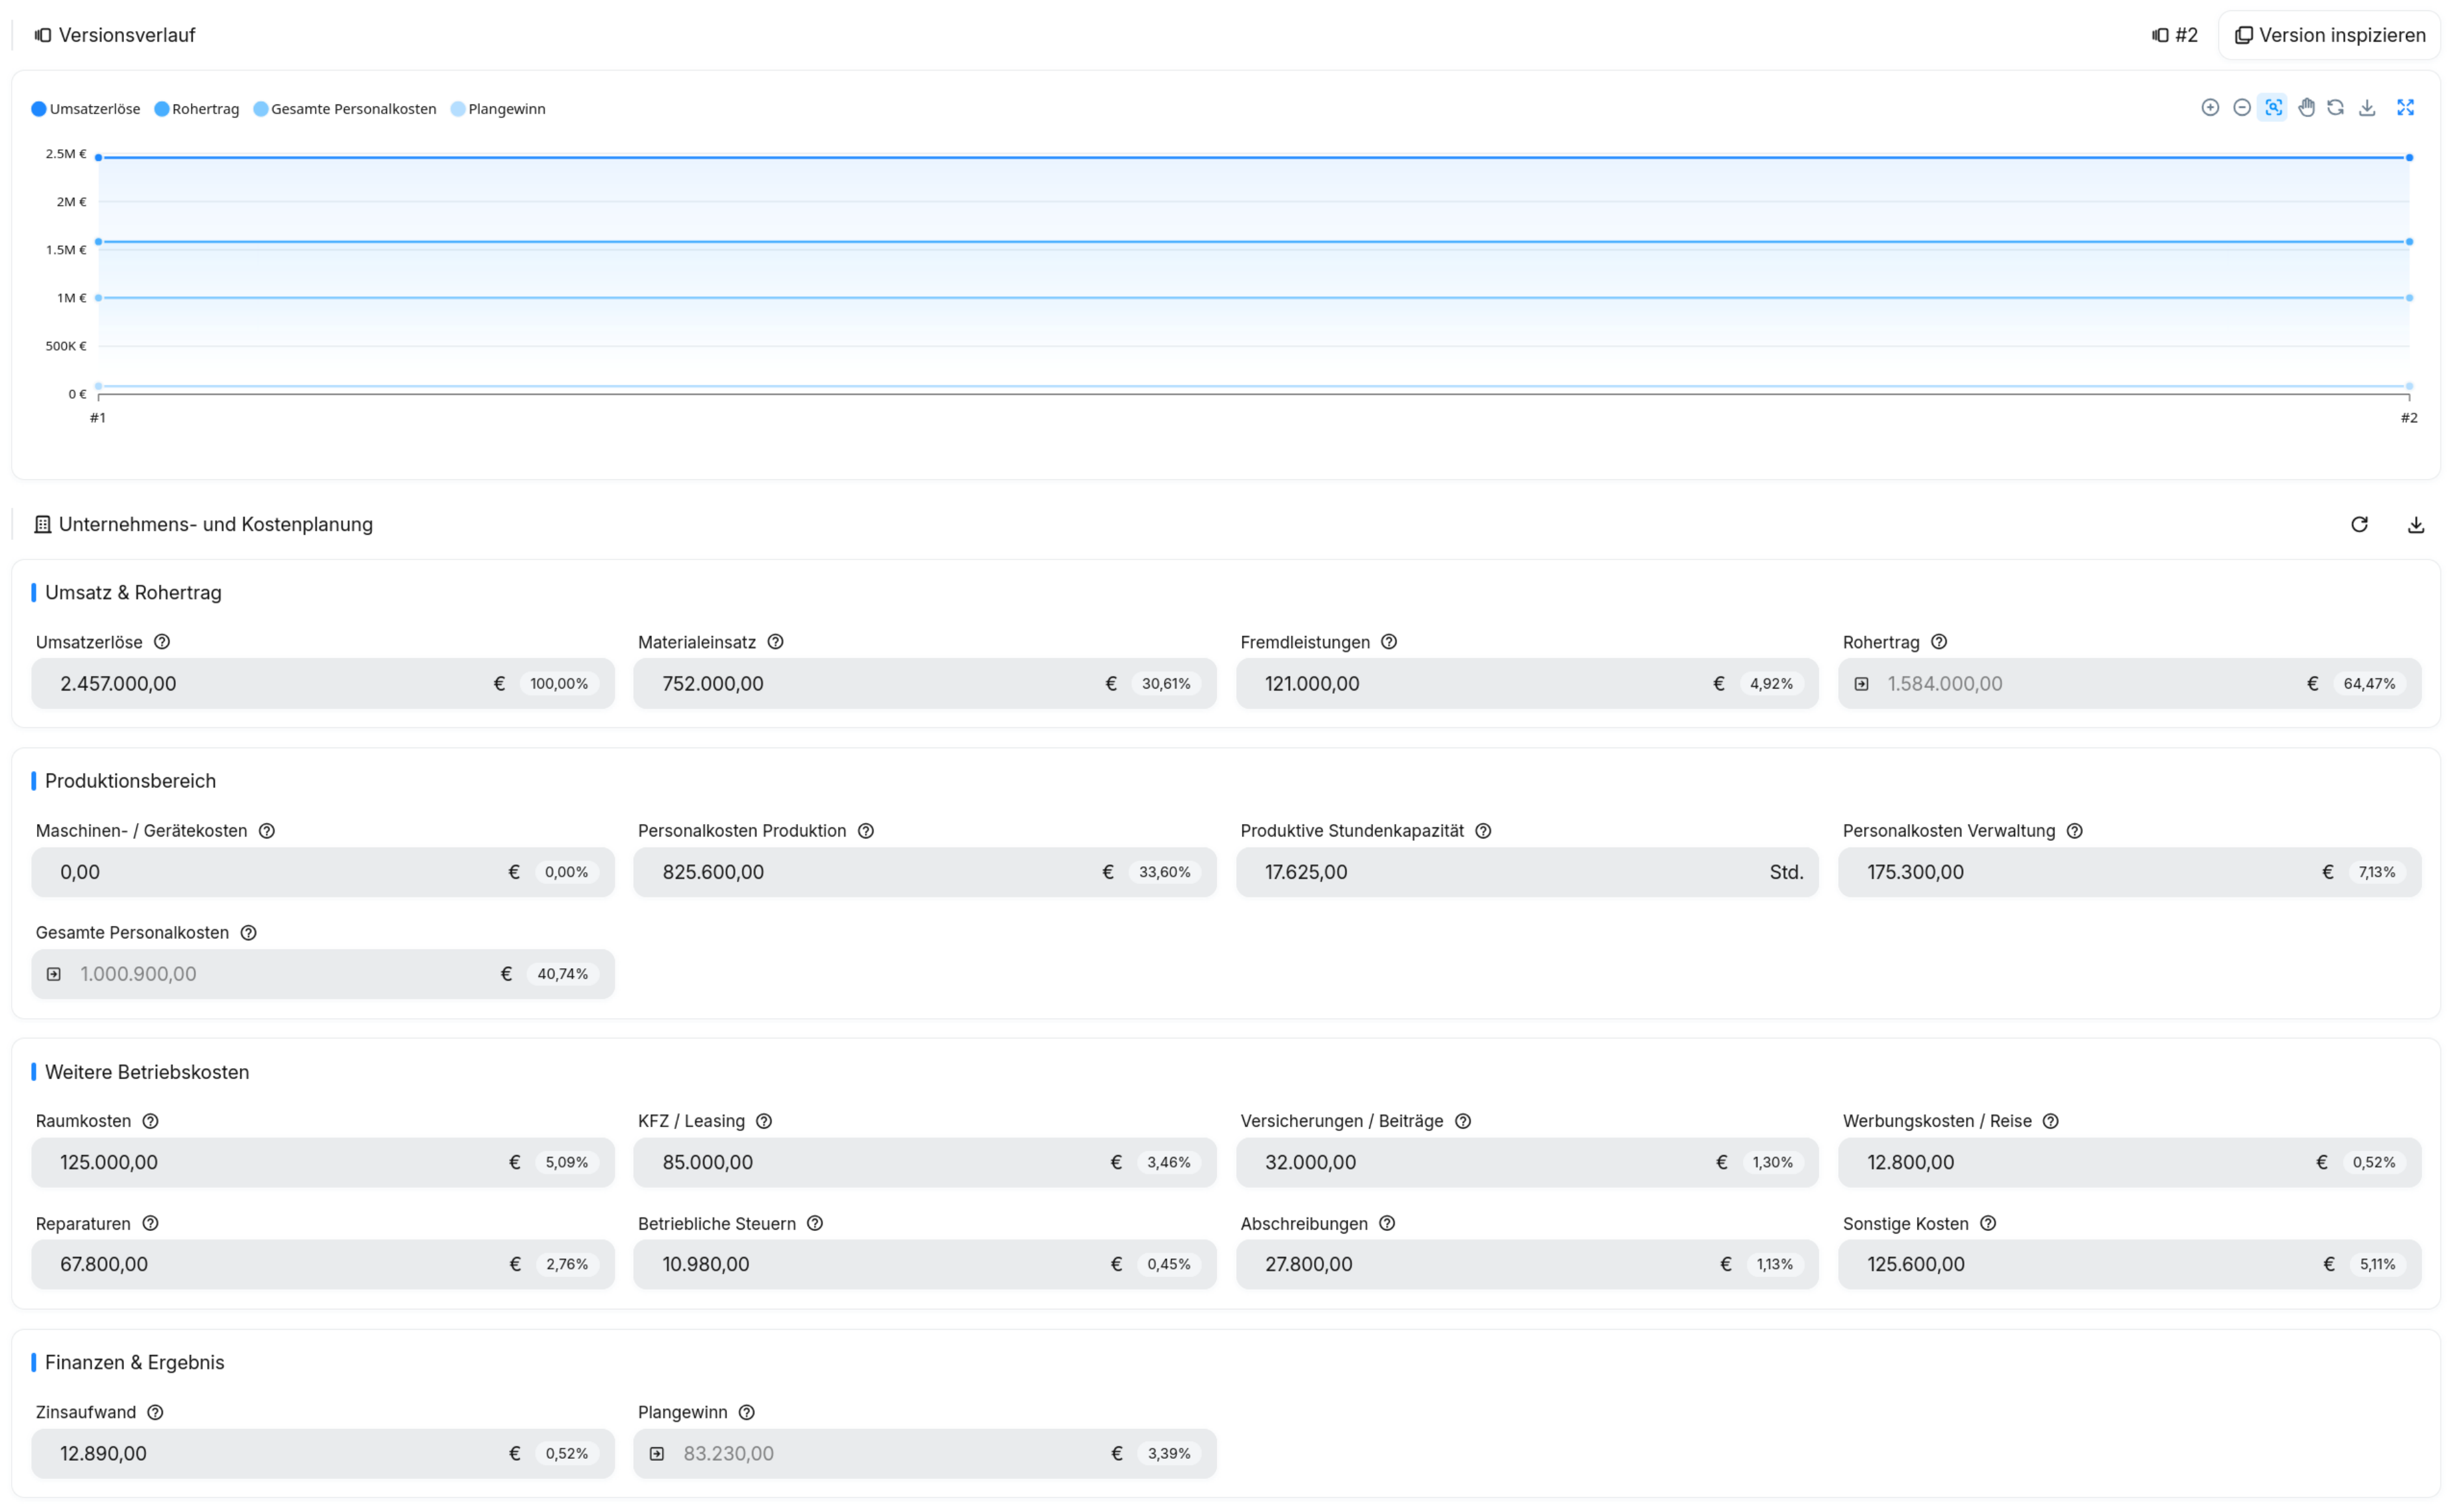Image resolution: width=2454 pixels, height=1512 pixels.
Task: Click the Version inspizieren button
Action: point(2330,35)
